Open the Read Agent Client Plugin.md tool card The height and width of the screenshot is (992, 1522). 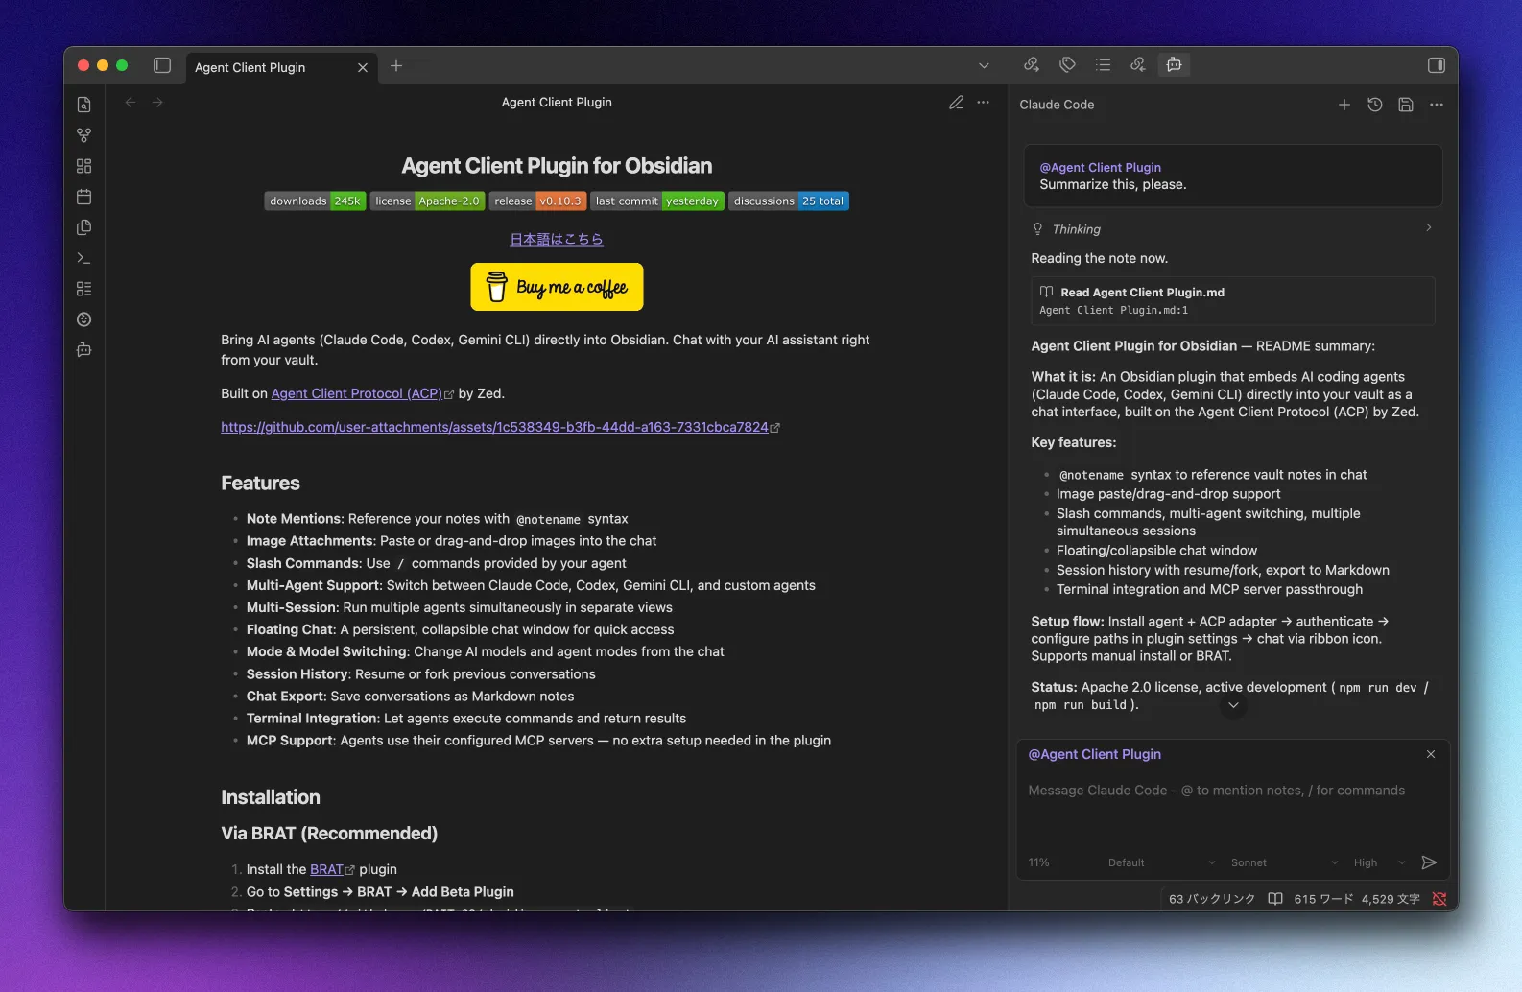coord(1233,300)
